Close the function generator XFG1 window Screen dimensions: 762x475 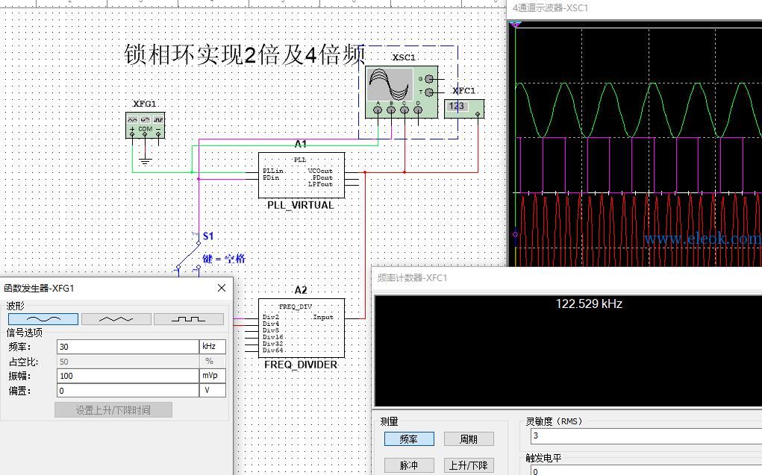[x=222, y=288]
